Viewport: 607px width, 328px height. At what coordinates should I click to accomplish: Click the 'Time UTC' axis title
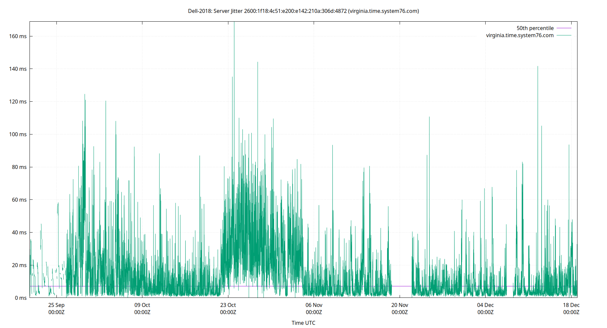pyautogui.click(x=303, y=323)
